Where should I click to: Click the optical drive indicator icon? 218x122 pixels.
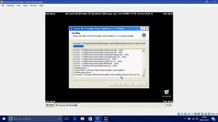coord(182,114)
